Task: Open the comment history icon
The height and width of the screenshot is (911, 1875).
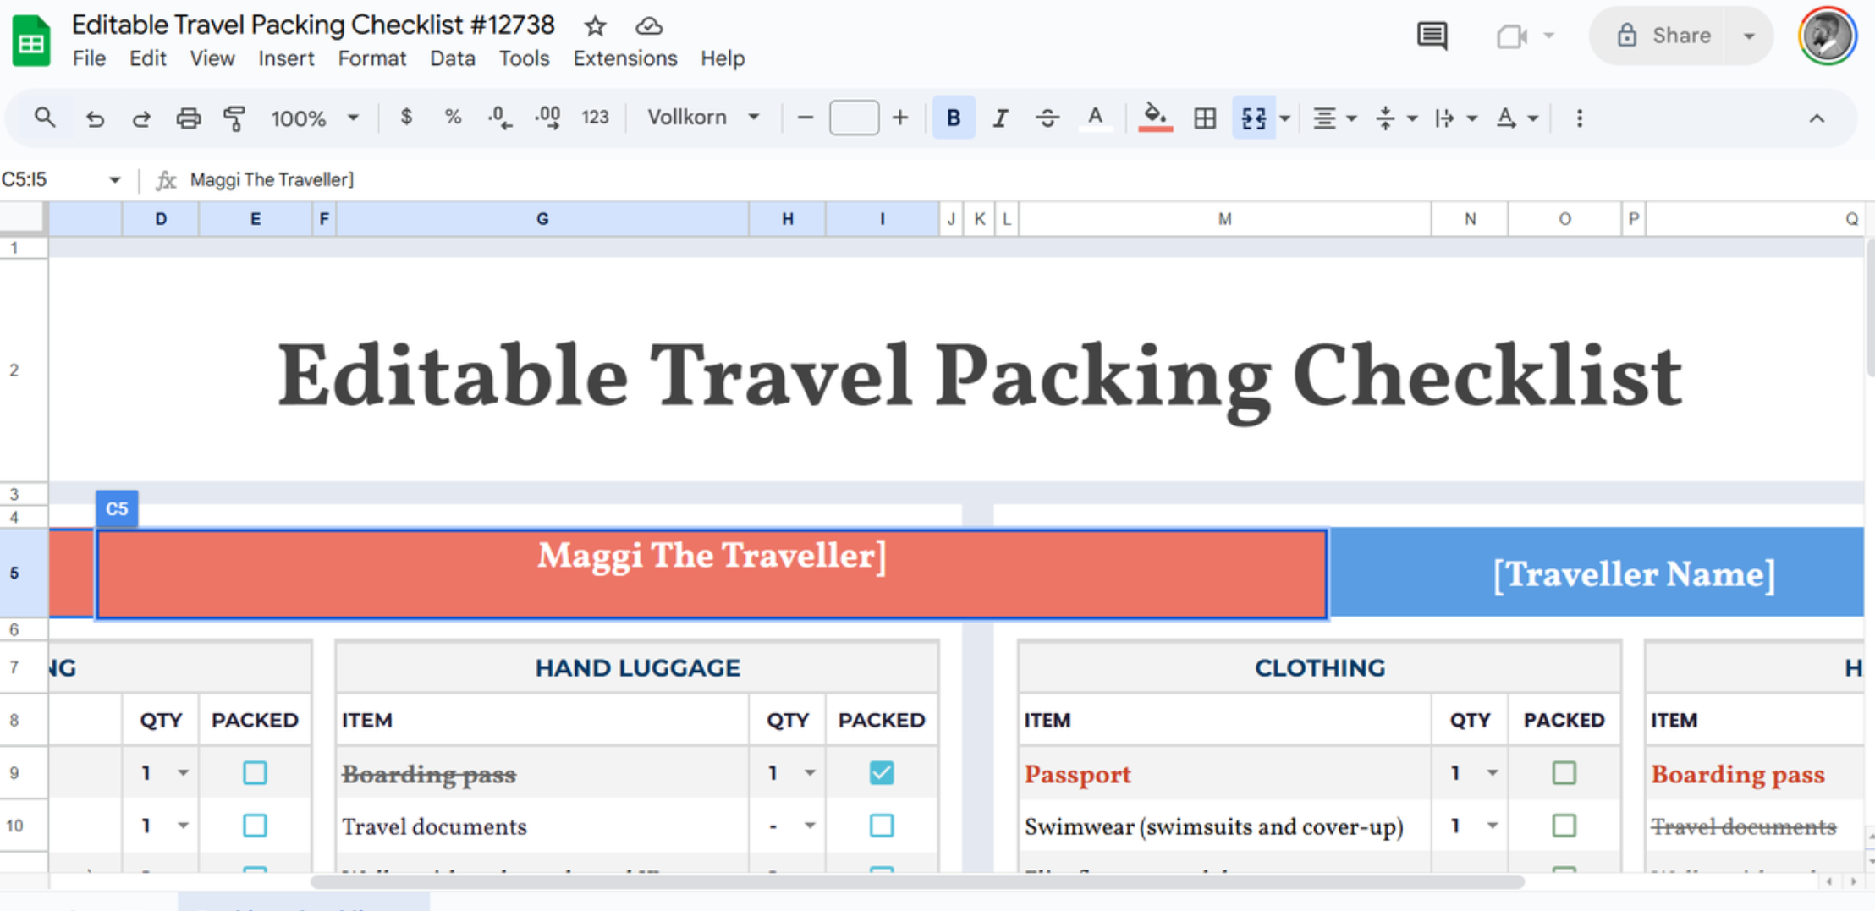Action: [x=1432, y=36]
